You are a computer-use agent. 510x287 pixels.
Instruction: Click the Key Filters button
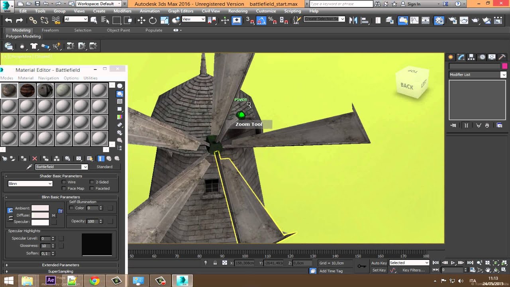point(414,270)
